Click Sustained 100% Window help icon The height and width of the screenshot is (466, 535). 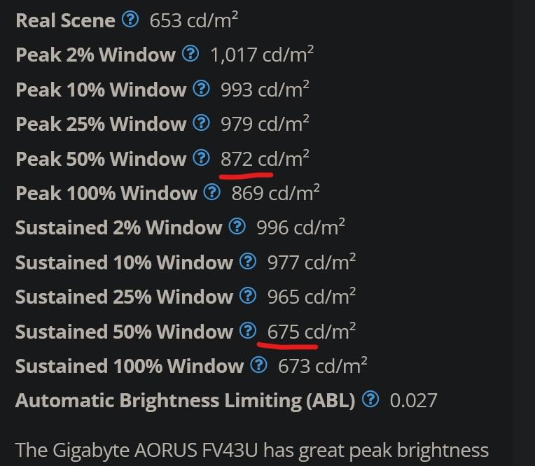(x=259, y=365)
